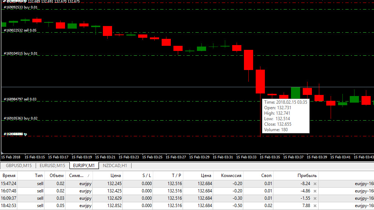Open the NZDCAD,H1 chart tab
The width and height of the screenshot is (374, 210).
(115, 166)
